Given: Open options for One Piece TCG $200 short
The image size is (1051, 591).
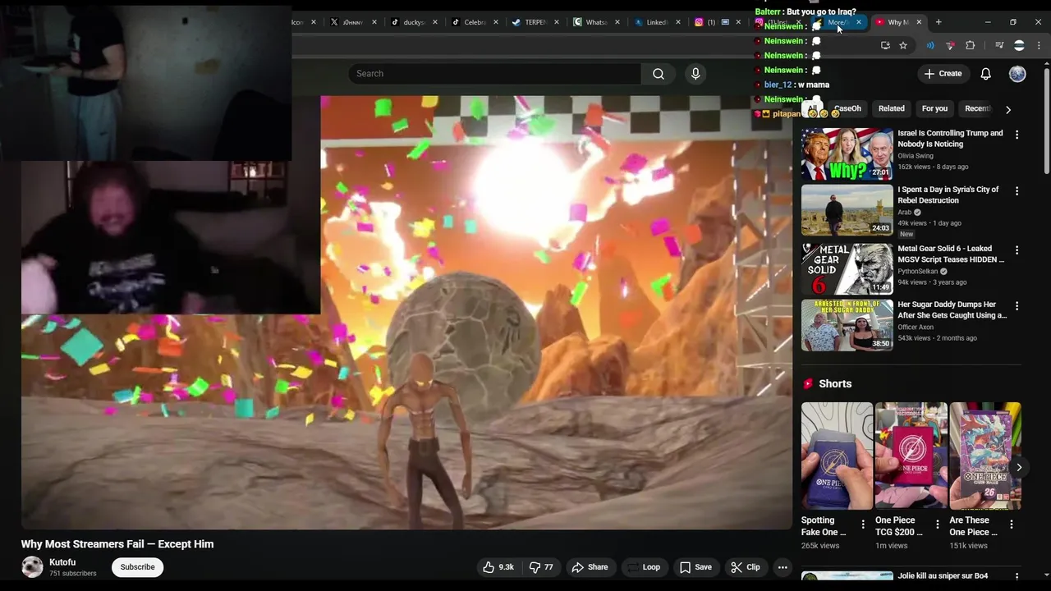Looking at the screenshot, I should pyautogui.click(x=938, y=524).
